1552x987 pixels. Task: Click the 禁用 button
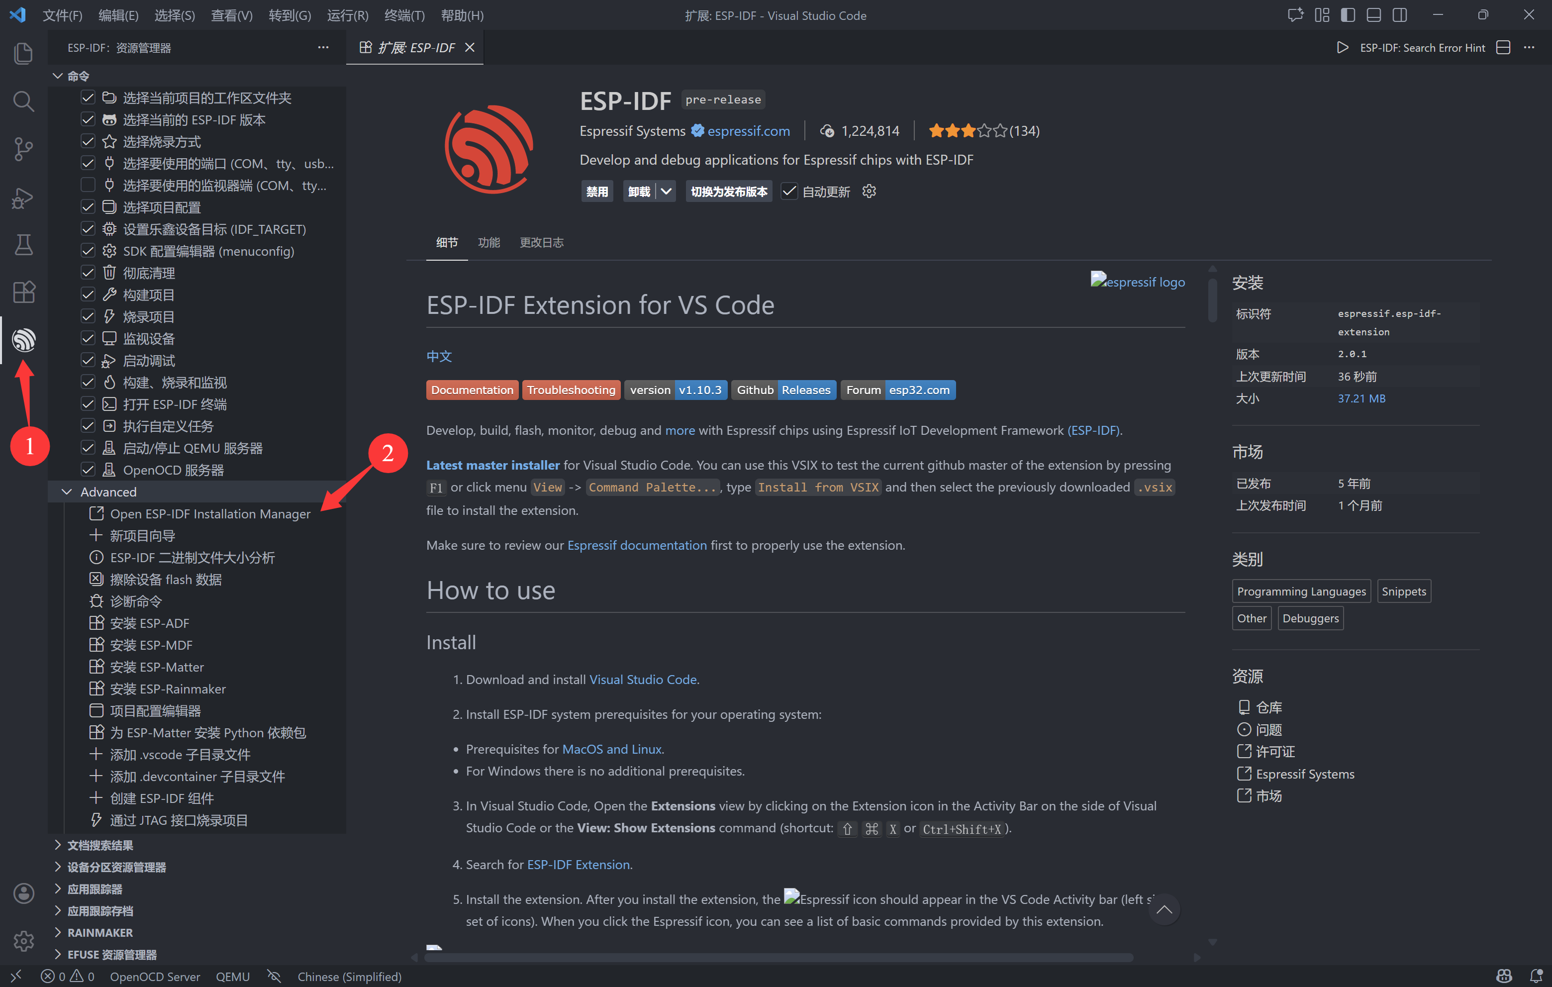click(597, 192)
